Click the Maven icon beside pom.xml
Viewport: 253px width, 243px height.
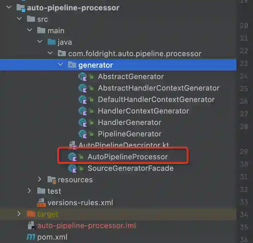(x=30, y=237)
